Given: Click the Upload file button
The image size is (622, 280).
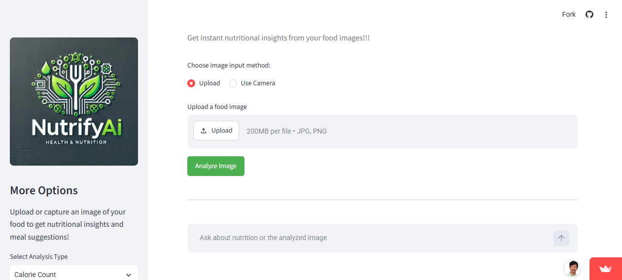Looking at the screenshot, I should coord(216,131).
